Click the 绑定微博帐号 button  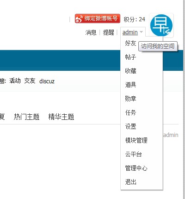[x=98, y=19]
